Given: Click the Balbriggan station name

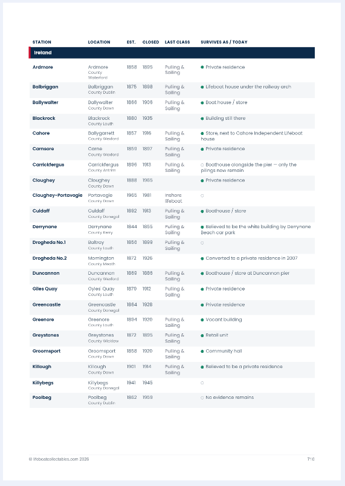Looking at the screenshot, I should 45,87.
